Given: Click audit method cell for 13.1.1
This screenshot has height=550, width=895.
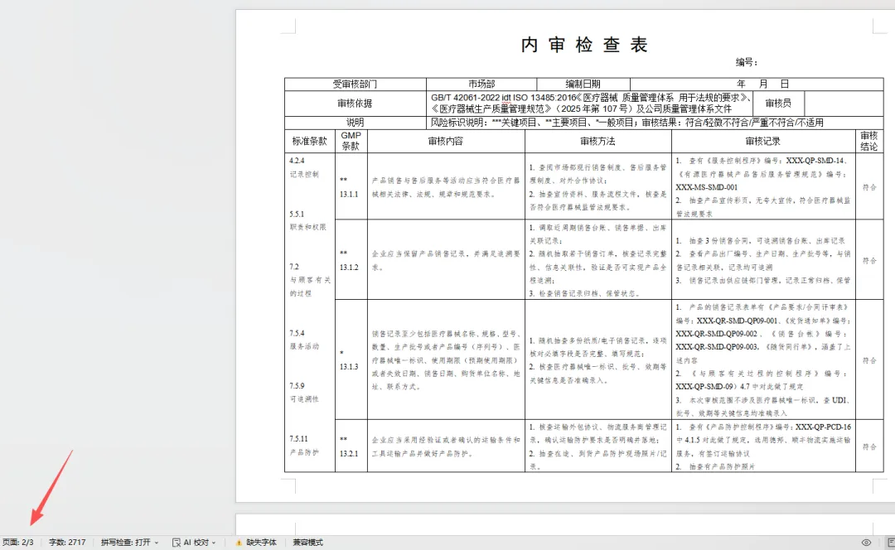Looking at the screenshot, I should coord(597,187).
